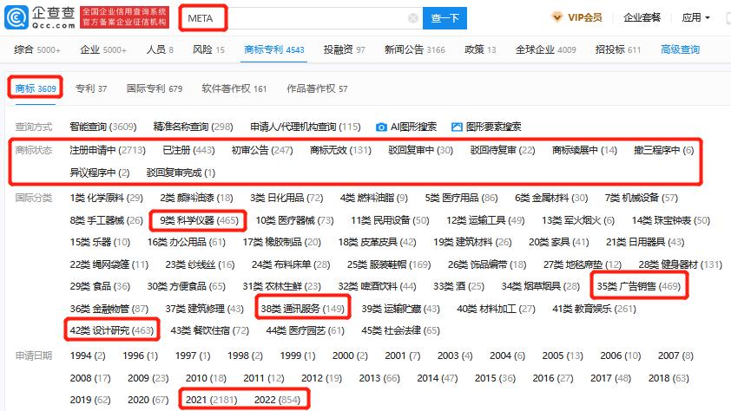Screen dimensions: 731x411
Task: Filter by status 初审公告 (247)
Action: tap(262, 150)
